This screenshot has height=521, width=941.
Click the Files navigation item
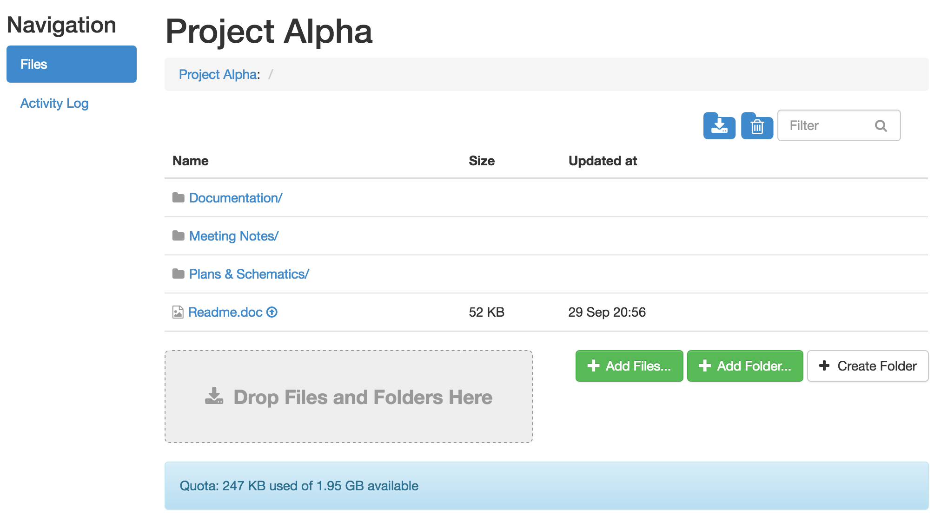(73, 64)
